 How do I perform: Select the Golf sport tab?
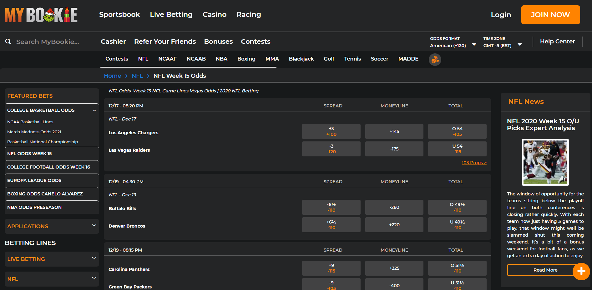(x=329, y=59)
